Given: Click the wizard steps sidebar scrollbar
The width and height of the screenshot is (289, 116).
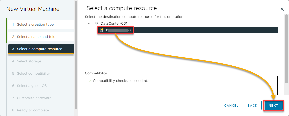Looking at the screenshot, I should coord(76,55).
